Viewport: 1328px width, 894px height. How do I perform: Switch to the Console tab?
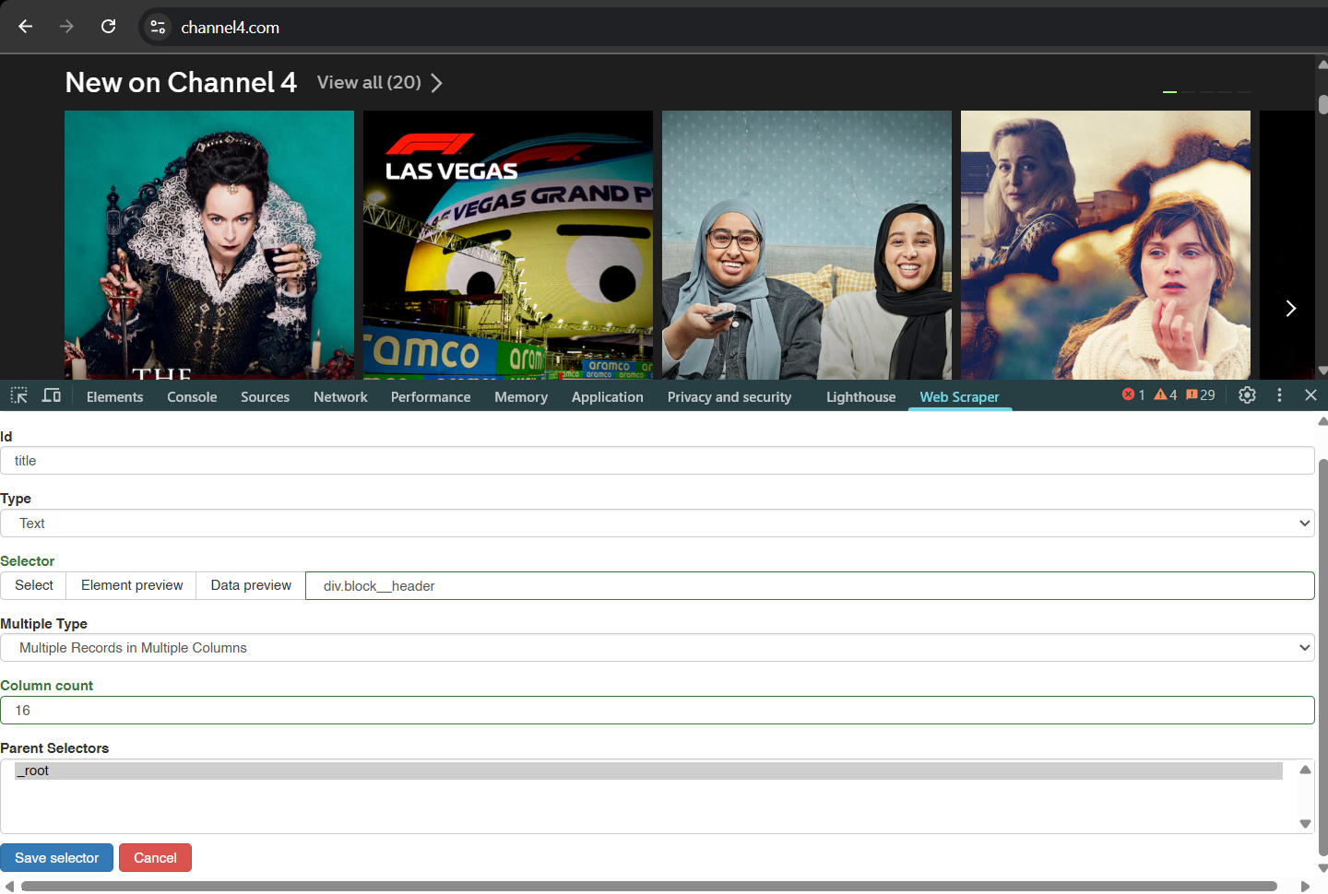click(x=192, y=397)
